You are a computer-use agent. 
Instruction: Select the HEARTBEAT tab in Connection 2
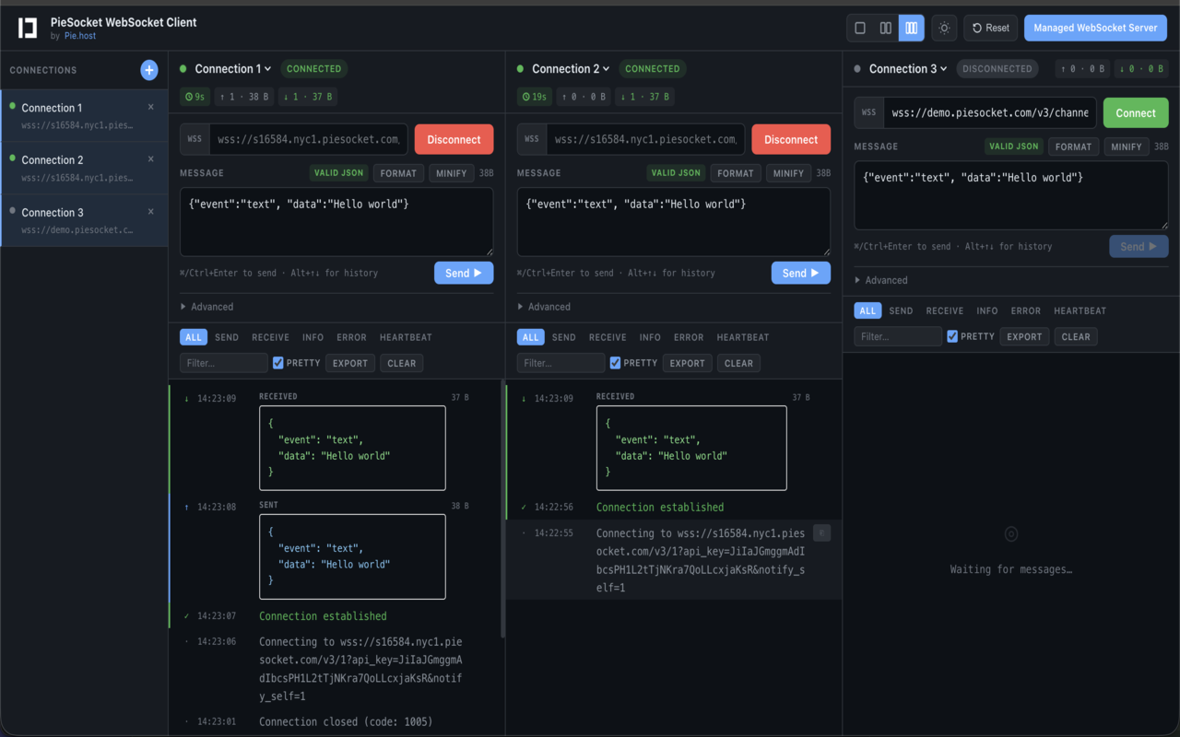[743, 337]
